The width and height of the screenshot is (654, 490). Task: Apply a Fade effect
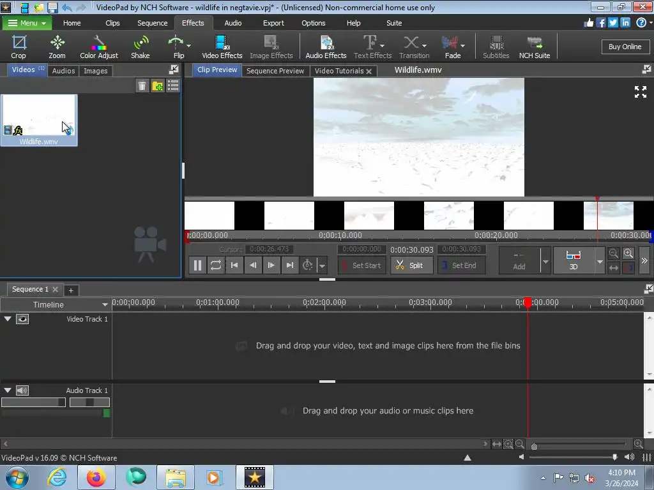452,47
